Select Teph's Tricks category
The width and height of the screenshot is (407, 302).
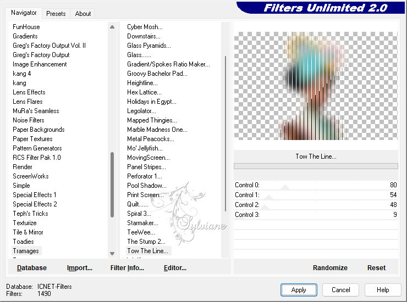pyautogui.click(x=30, y=214)
